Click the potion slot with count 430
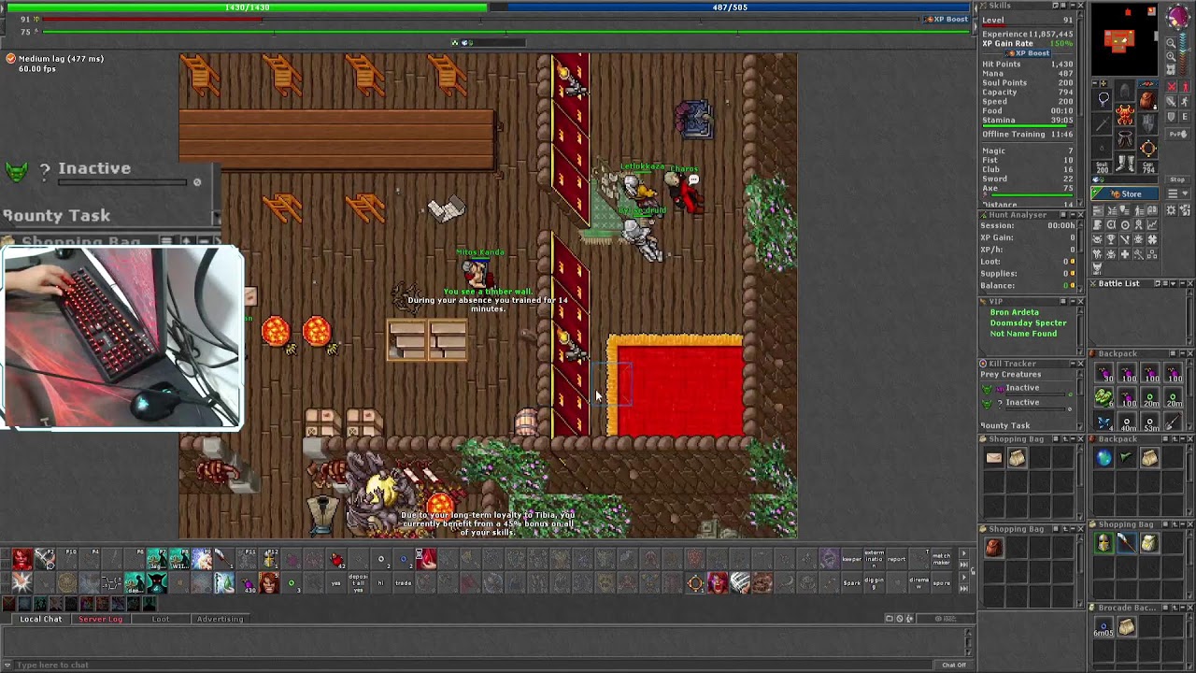This screenshot has height=673, width=1196. point(248,582)
